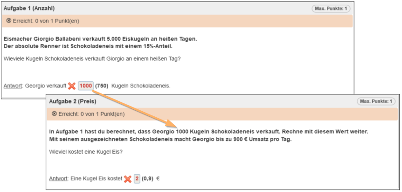The image size is (402, 192).
Task: Click the 'Erreicht: 0 von 1' bar in Aufgabe 2
Action: click(222, 114)
